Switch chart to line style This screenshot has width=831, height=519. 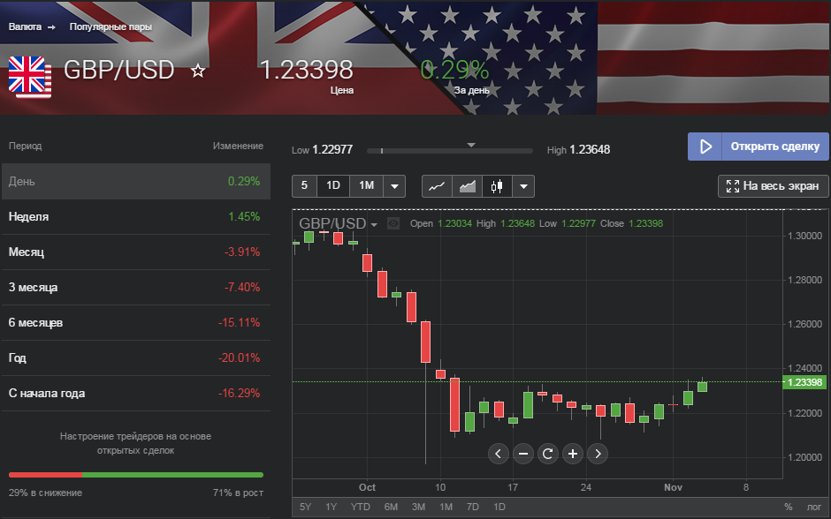(x=437, y=186)
